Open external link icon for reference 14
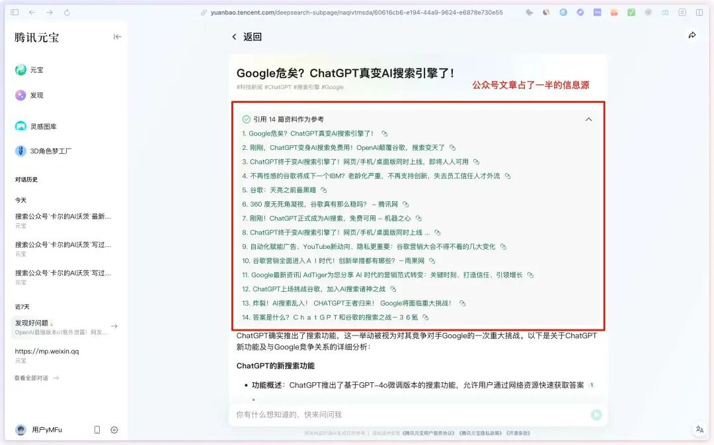Viewport: 714px width, 445px height. (425, 318)
